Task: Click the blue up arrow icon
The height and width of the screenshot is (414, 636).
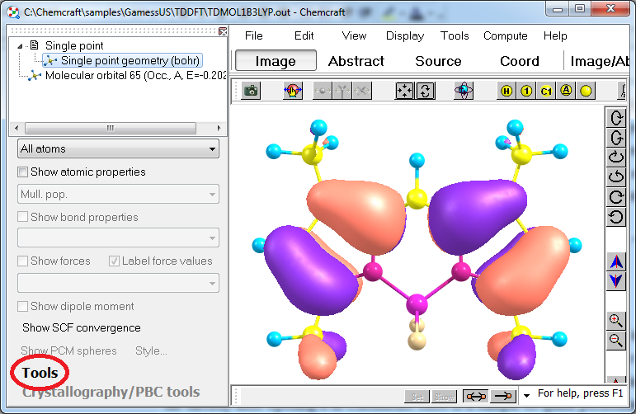Action: (x=615, y=262)
